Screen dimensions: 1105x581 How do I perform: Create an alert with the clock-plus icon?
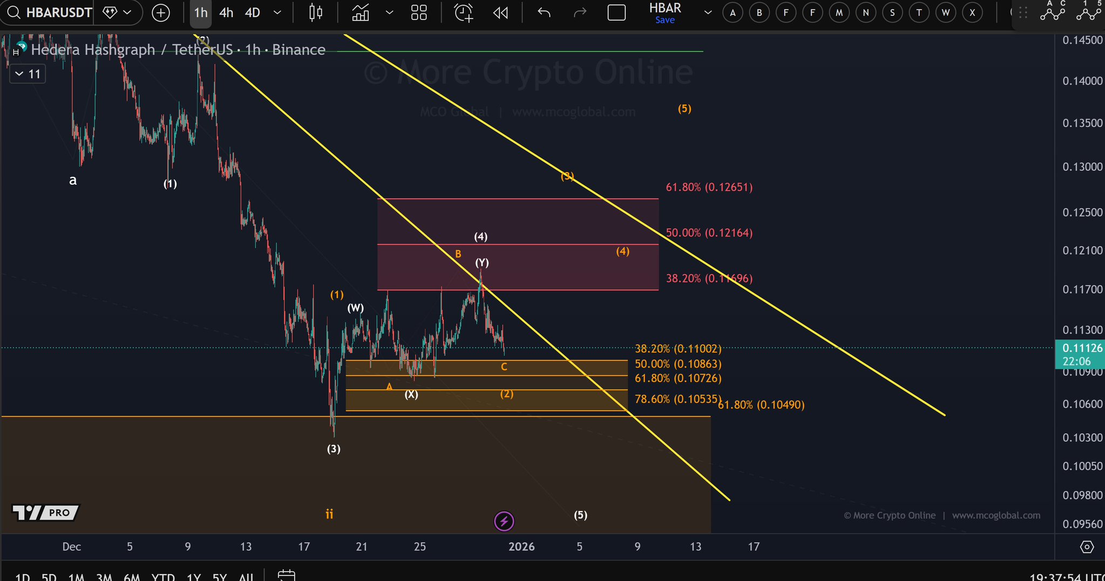pyautogui.click(x=464, y=12)
